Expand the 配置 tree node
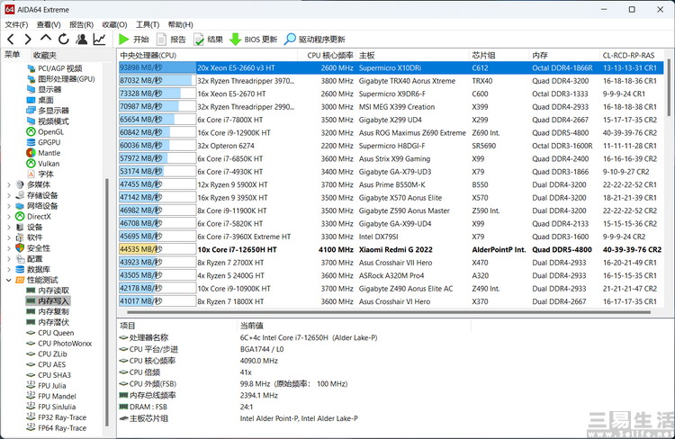Screen dimensions: 675x439 [x=9, y=259]
